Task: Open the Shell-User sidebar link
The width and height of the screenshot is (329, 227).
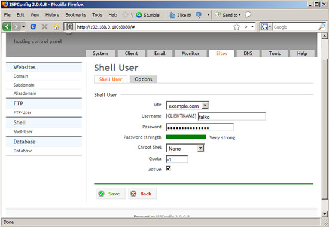Action: 23,131
